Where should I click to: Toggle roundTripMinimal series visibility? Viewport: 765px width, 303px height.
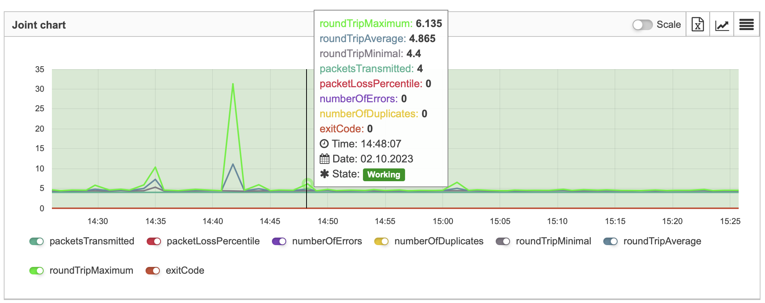click(503, 241)
